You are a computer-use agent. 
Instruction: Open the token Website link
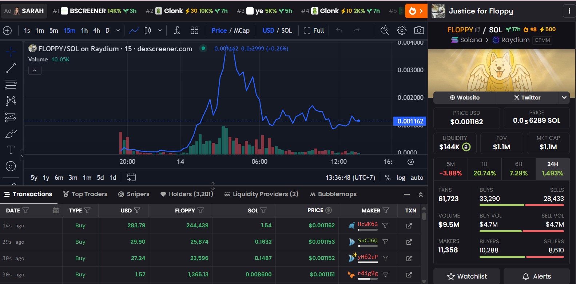click(x=465, y=97)
